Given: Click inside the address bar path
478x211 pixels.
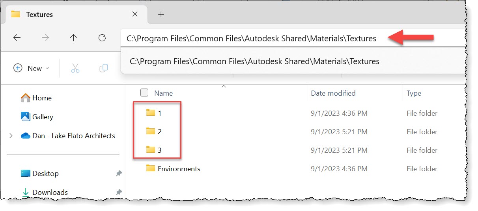Looking at the screenshot, I should pos(251,39).
